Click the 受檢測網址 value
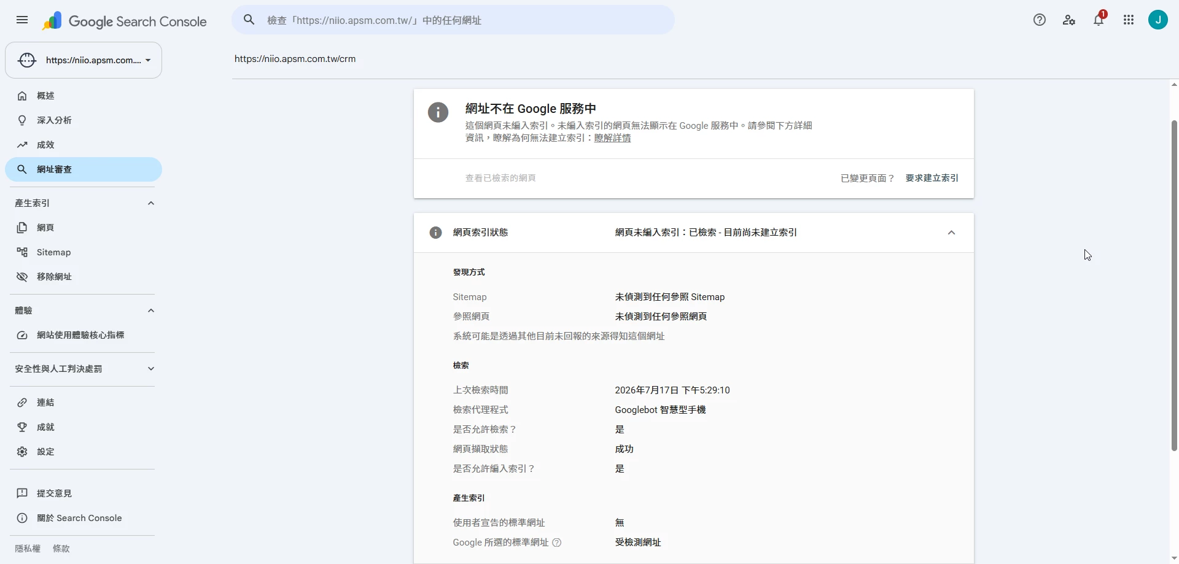 pos(638,543)
